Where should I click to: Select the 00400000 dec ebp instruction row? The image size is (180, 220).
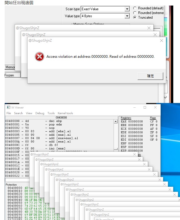point(59,121)
